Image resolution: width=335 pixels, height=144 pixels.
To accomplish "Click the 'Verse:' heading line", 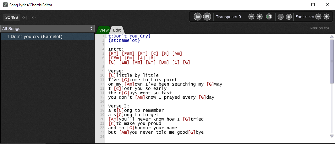I will tap(116, 71).
